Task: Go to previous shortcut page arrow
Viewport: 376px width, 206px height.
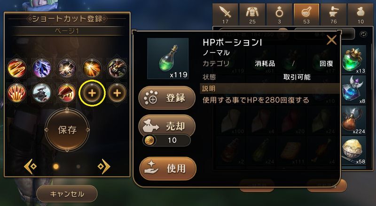Action: coord(31,166)
